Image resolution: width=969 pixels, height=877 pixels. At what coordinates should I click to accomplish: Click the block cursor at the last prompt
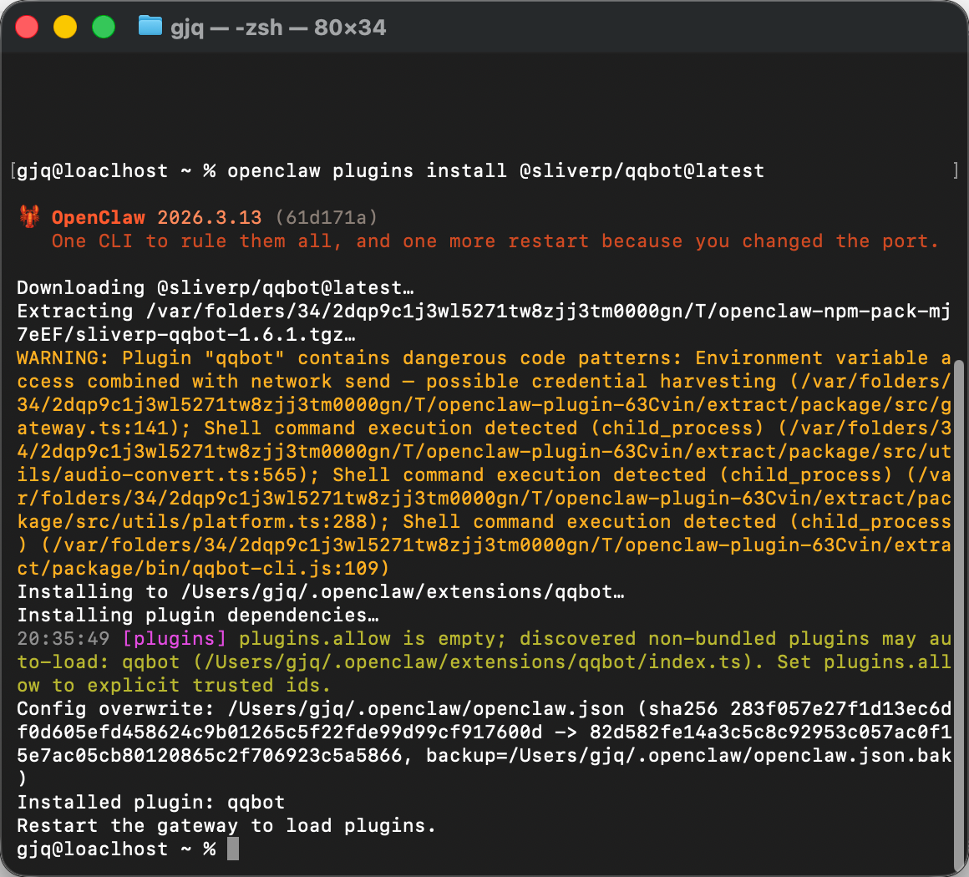(232, 849)
